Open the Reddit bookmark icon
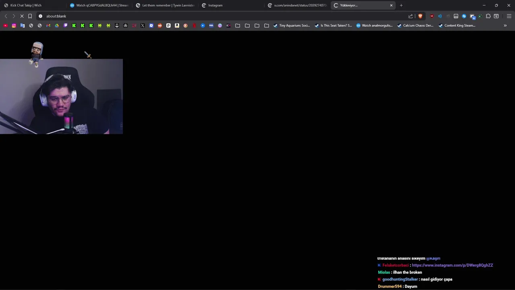The height and width of the screenshot is (290, 515). pos(160,25)
